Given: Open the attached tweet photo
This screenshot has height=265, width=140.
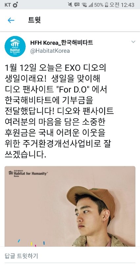Looking at the screenshot, I should pos(70,206).
